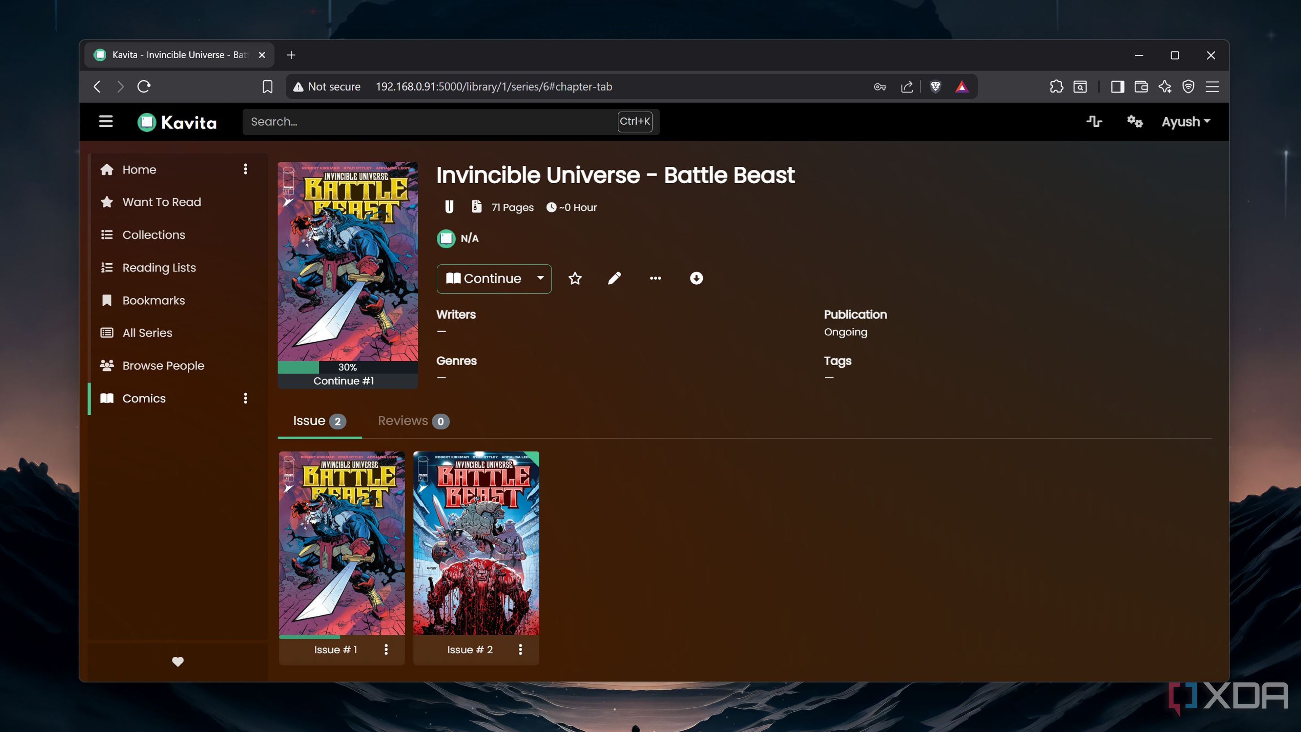Edit series with pencil icon
The image size is (1301, 732).
pos(614,278)
